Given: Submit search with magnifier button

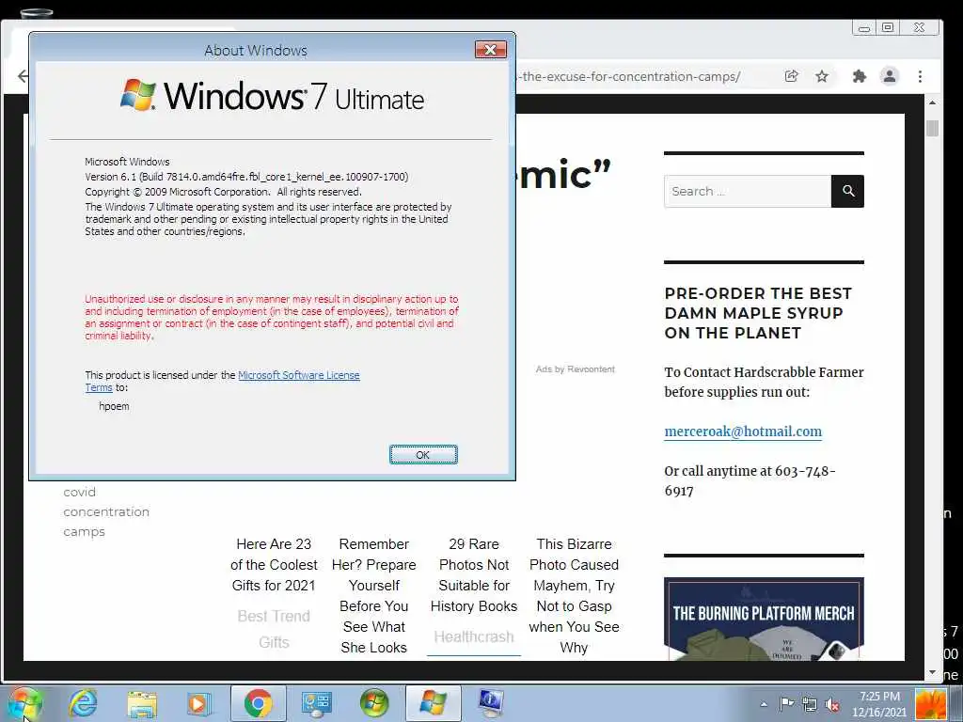Looking at the screenshot, I should click(x=847, y=191).
